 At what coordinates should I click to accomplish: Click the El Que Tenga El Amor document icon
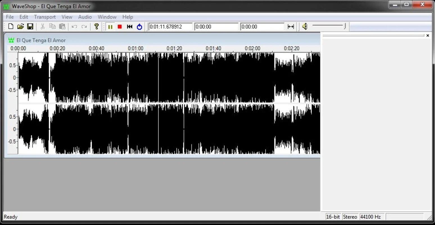(11, 40)
